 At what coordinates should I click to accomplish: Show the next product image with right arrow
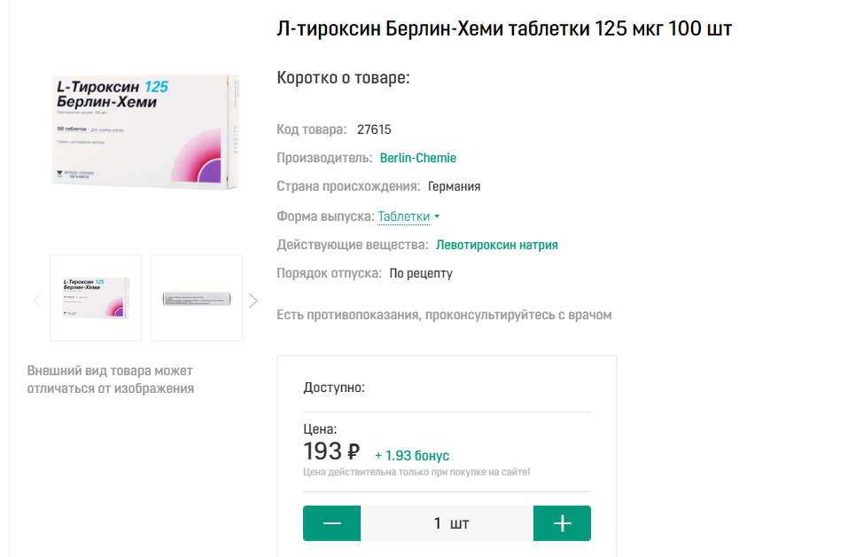253,301
